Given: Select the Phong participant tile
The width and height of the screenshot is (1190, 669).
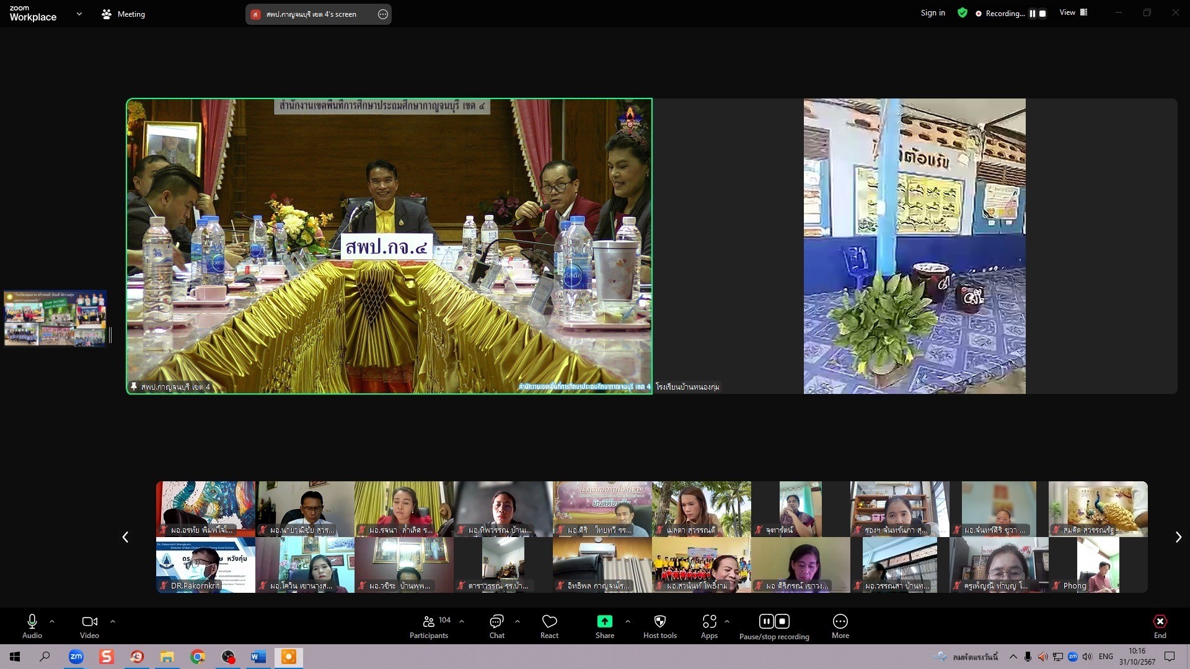Looking at the screenshot, I should click(1098, 565).
